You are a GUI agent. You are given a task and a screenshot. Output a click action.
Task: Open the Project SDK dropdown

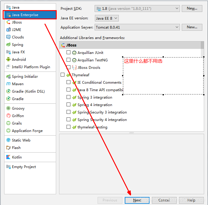coord(137,8)
